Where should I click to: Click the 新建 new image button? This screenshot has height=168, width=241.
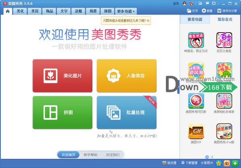(x=207, y=11)
